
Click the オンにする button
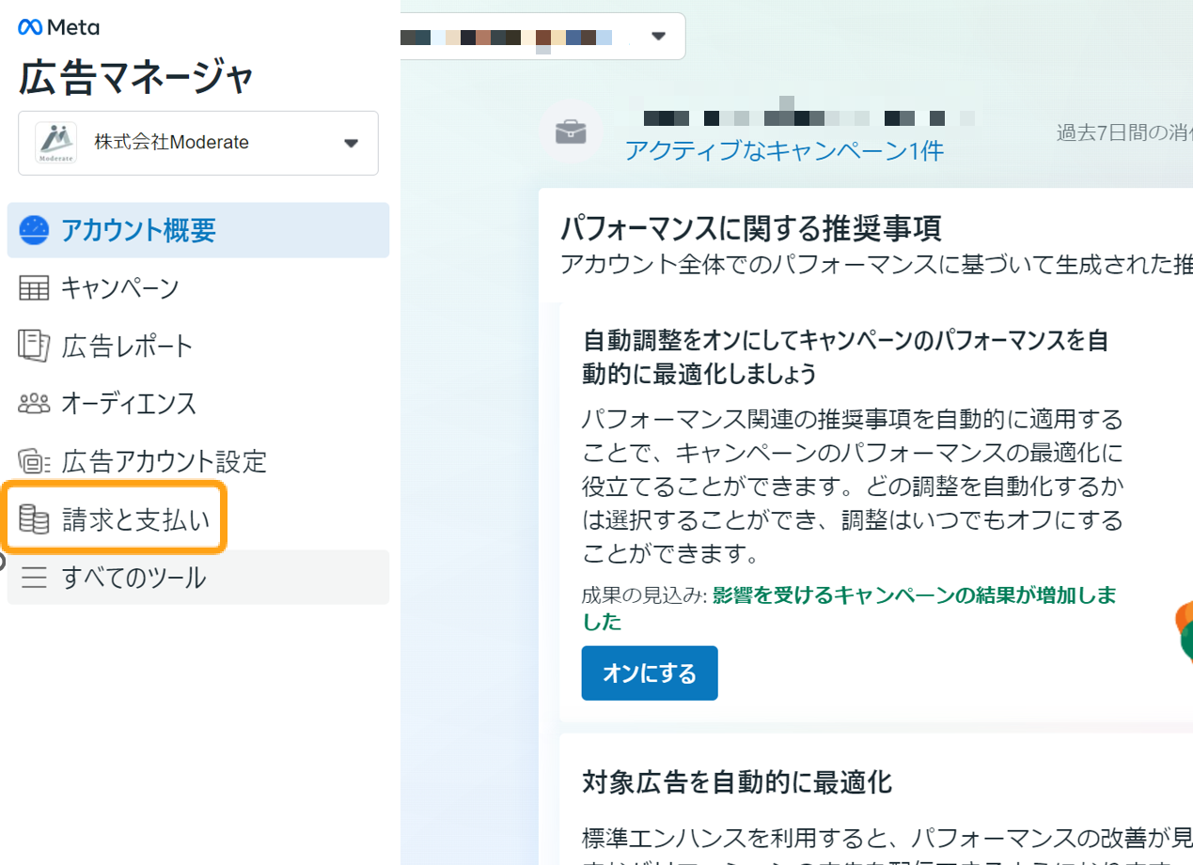[x=650, y=673]
